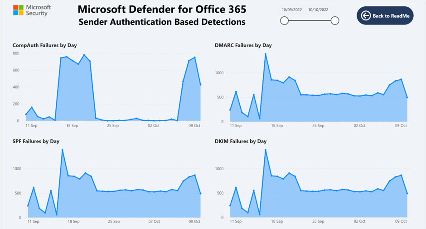Click the 600 axis value on CompAuth chart
The width and height of the screenshot is (426, 229).
tap(16, 70)
